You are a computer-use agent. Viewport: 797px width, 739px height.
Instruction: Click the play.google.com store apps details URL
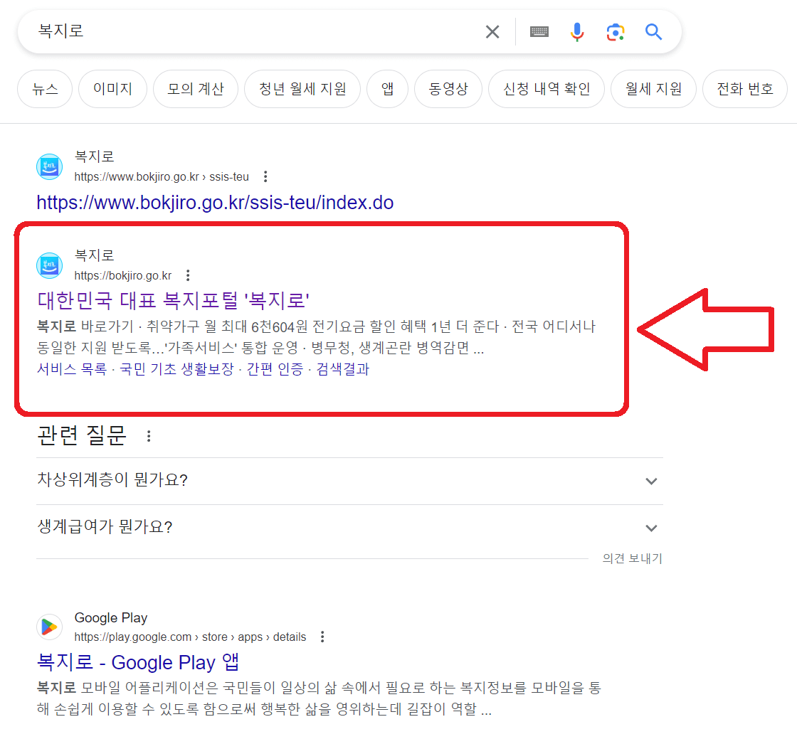(x=190, y=637)
